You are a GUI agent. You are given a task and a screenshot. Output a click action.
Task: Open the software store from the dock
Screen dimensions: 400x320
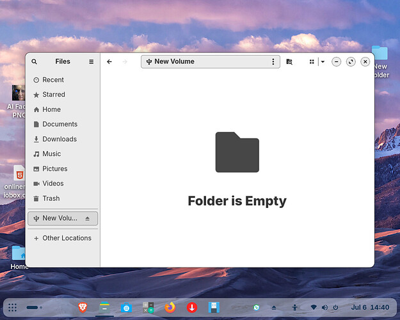click(126, 307)
